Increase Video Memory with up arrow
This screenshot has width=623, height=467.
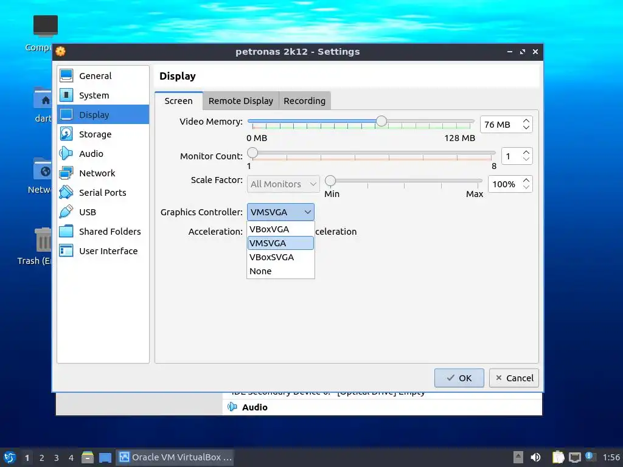(x=526, y=121)
